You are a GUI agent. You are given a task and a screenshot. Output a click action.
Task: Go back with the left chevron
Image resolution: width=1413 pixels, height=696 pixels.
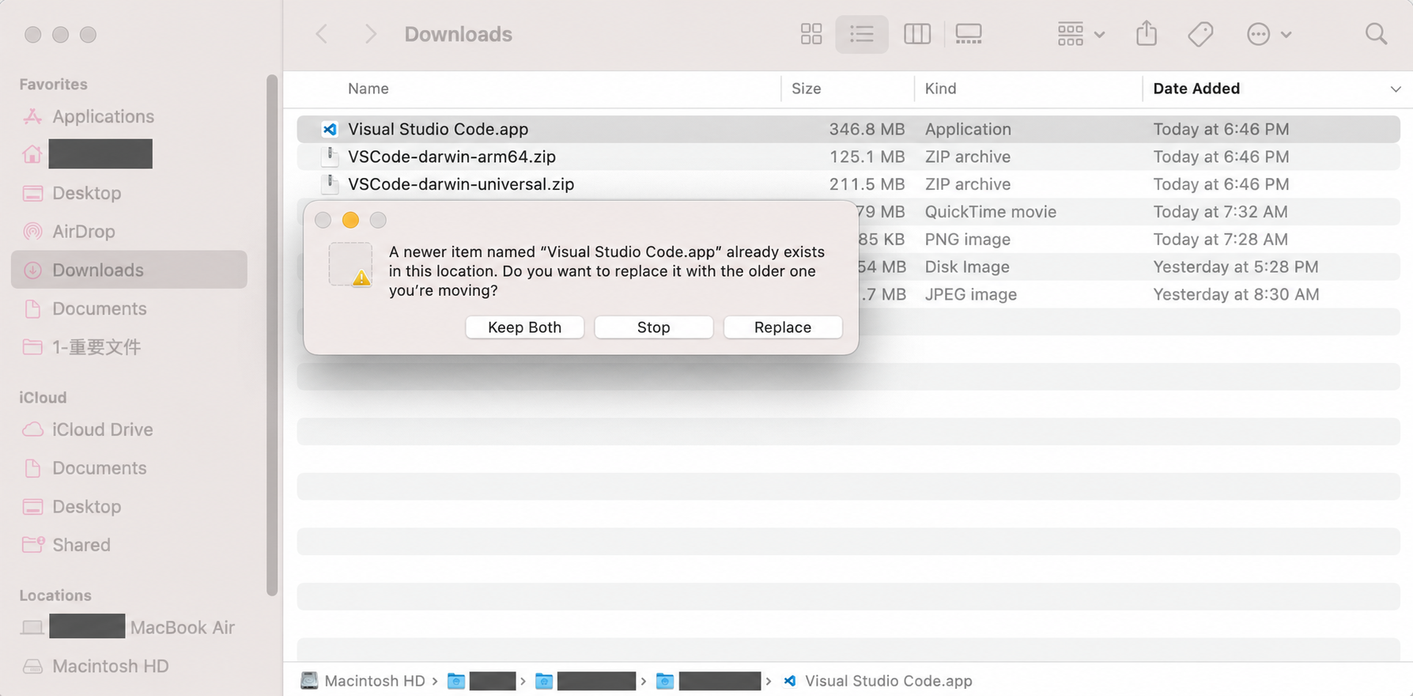322,34
